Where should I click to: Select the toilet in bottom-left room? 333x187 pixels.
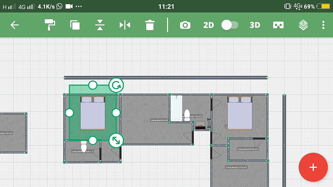[84, 147]
